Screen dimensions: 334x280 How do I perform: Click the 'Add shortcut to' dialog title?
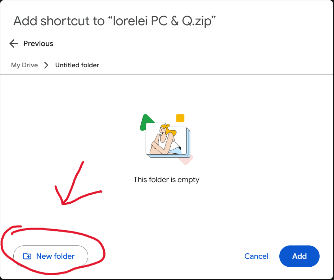pos(59,21)
